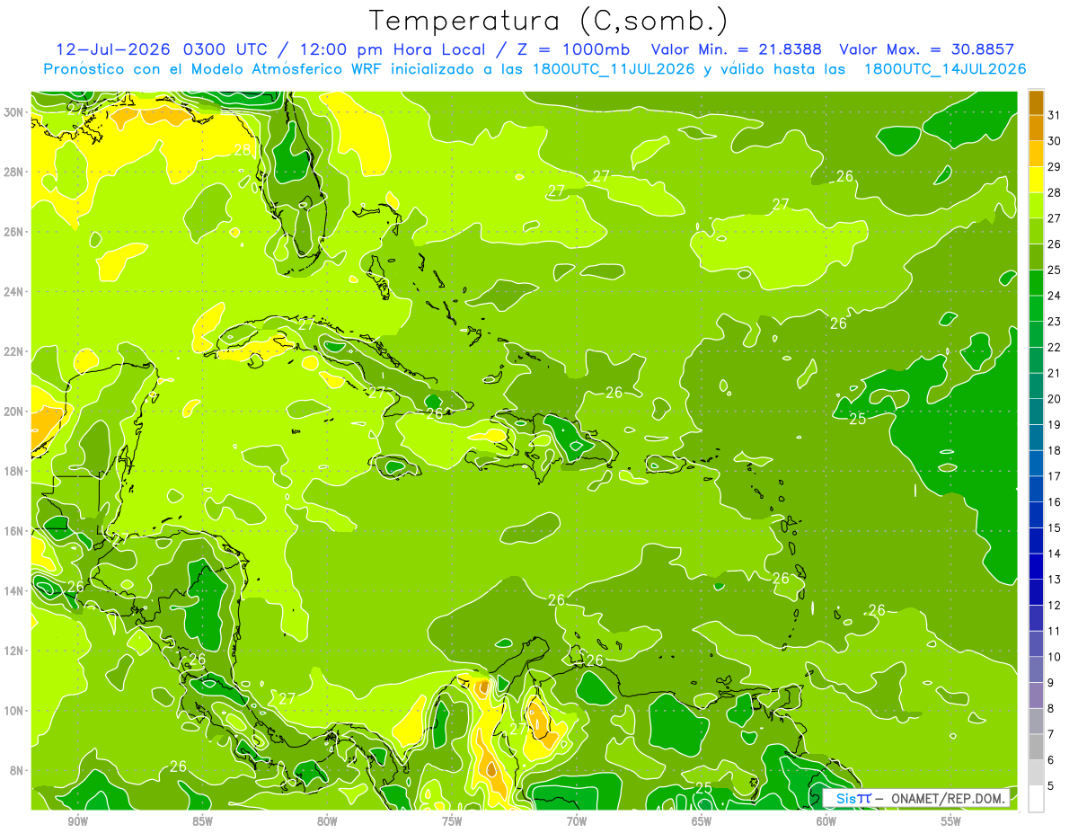The height and width of the screenshot is (833, 1078).
Task: Click legend value 23
Action: pyautogui.click(x=1055, y=322)
